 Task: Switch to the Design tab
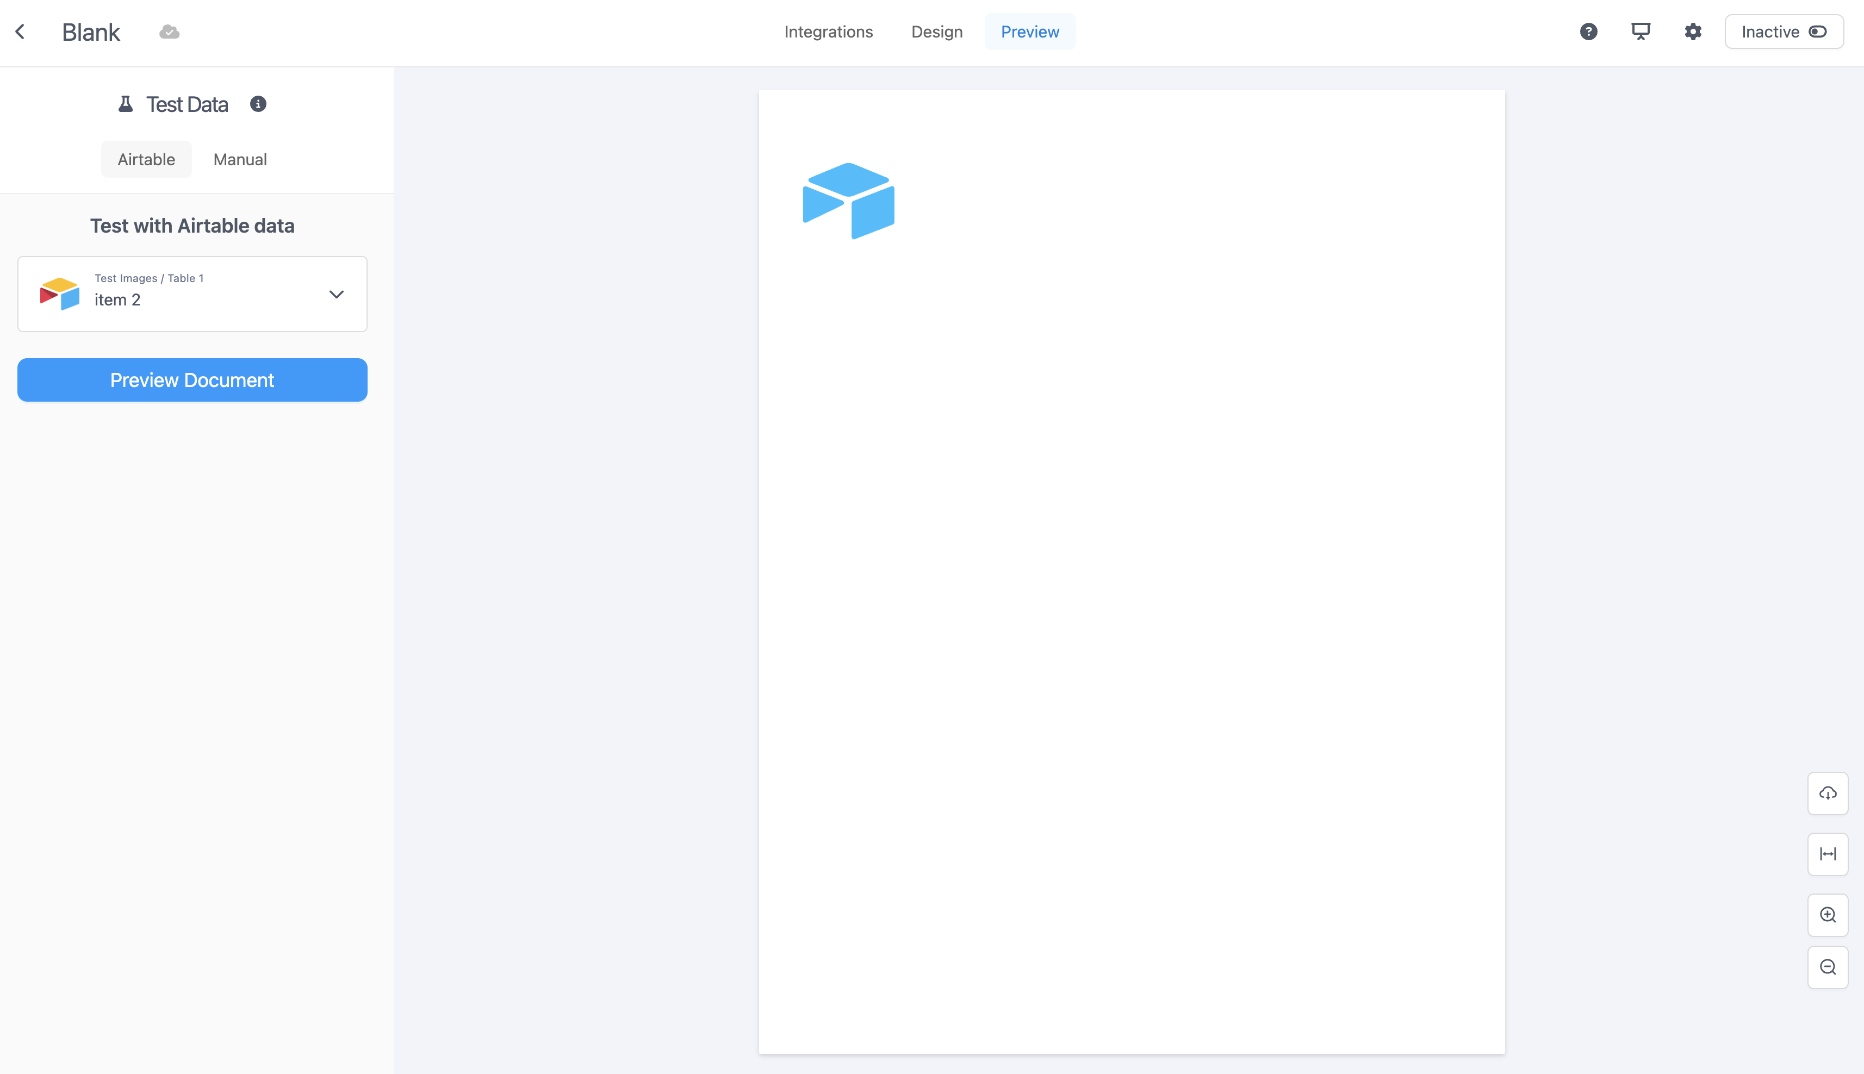tap(936, 32)
